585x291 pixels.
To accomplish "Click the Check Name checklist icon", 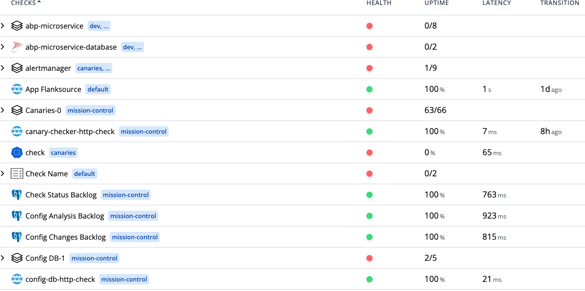I will click(17, 174).
